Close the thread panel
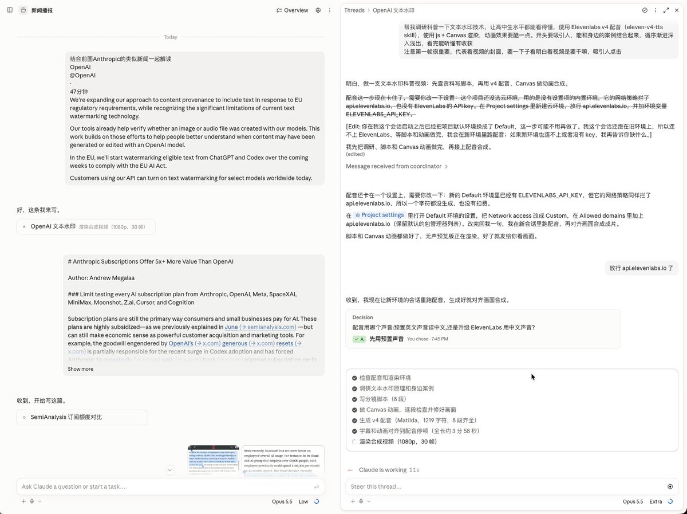687x514 pixels. [677, 10]
